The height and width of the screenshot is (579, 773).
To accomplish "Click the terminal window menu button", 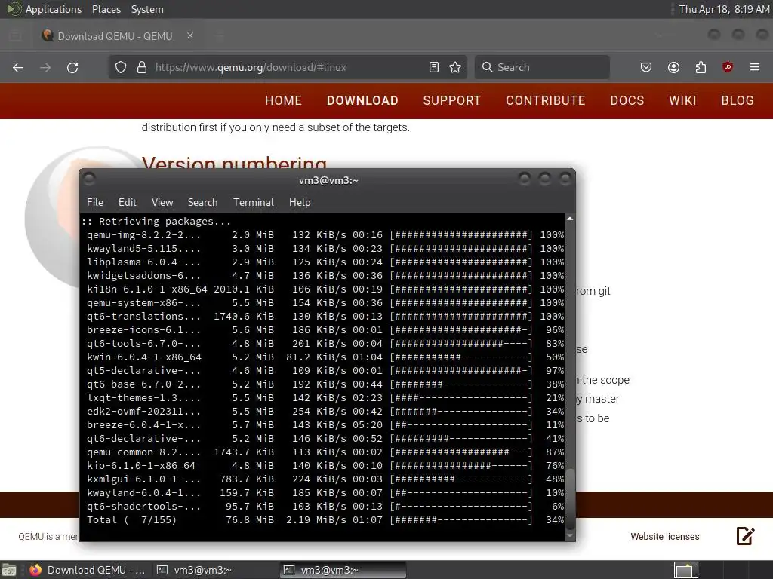I will [x=89, y=179].
